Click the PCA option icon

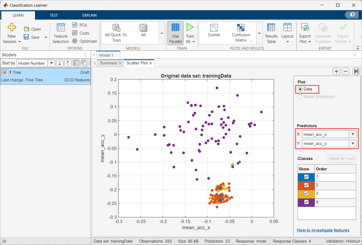click(x=75, y=25)
